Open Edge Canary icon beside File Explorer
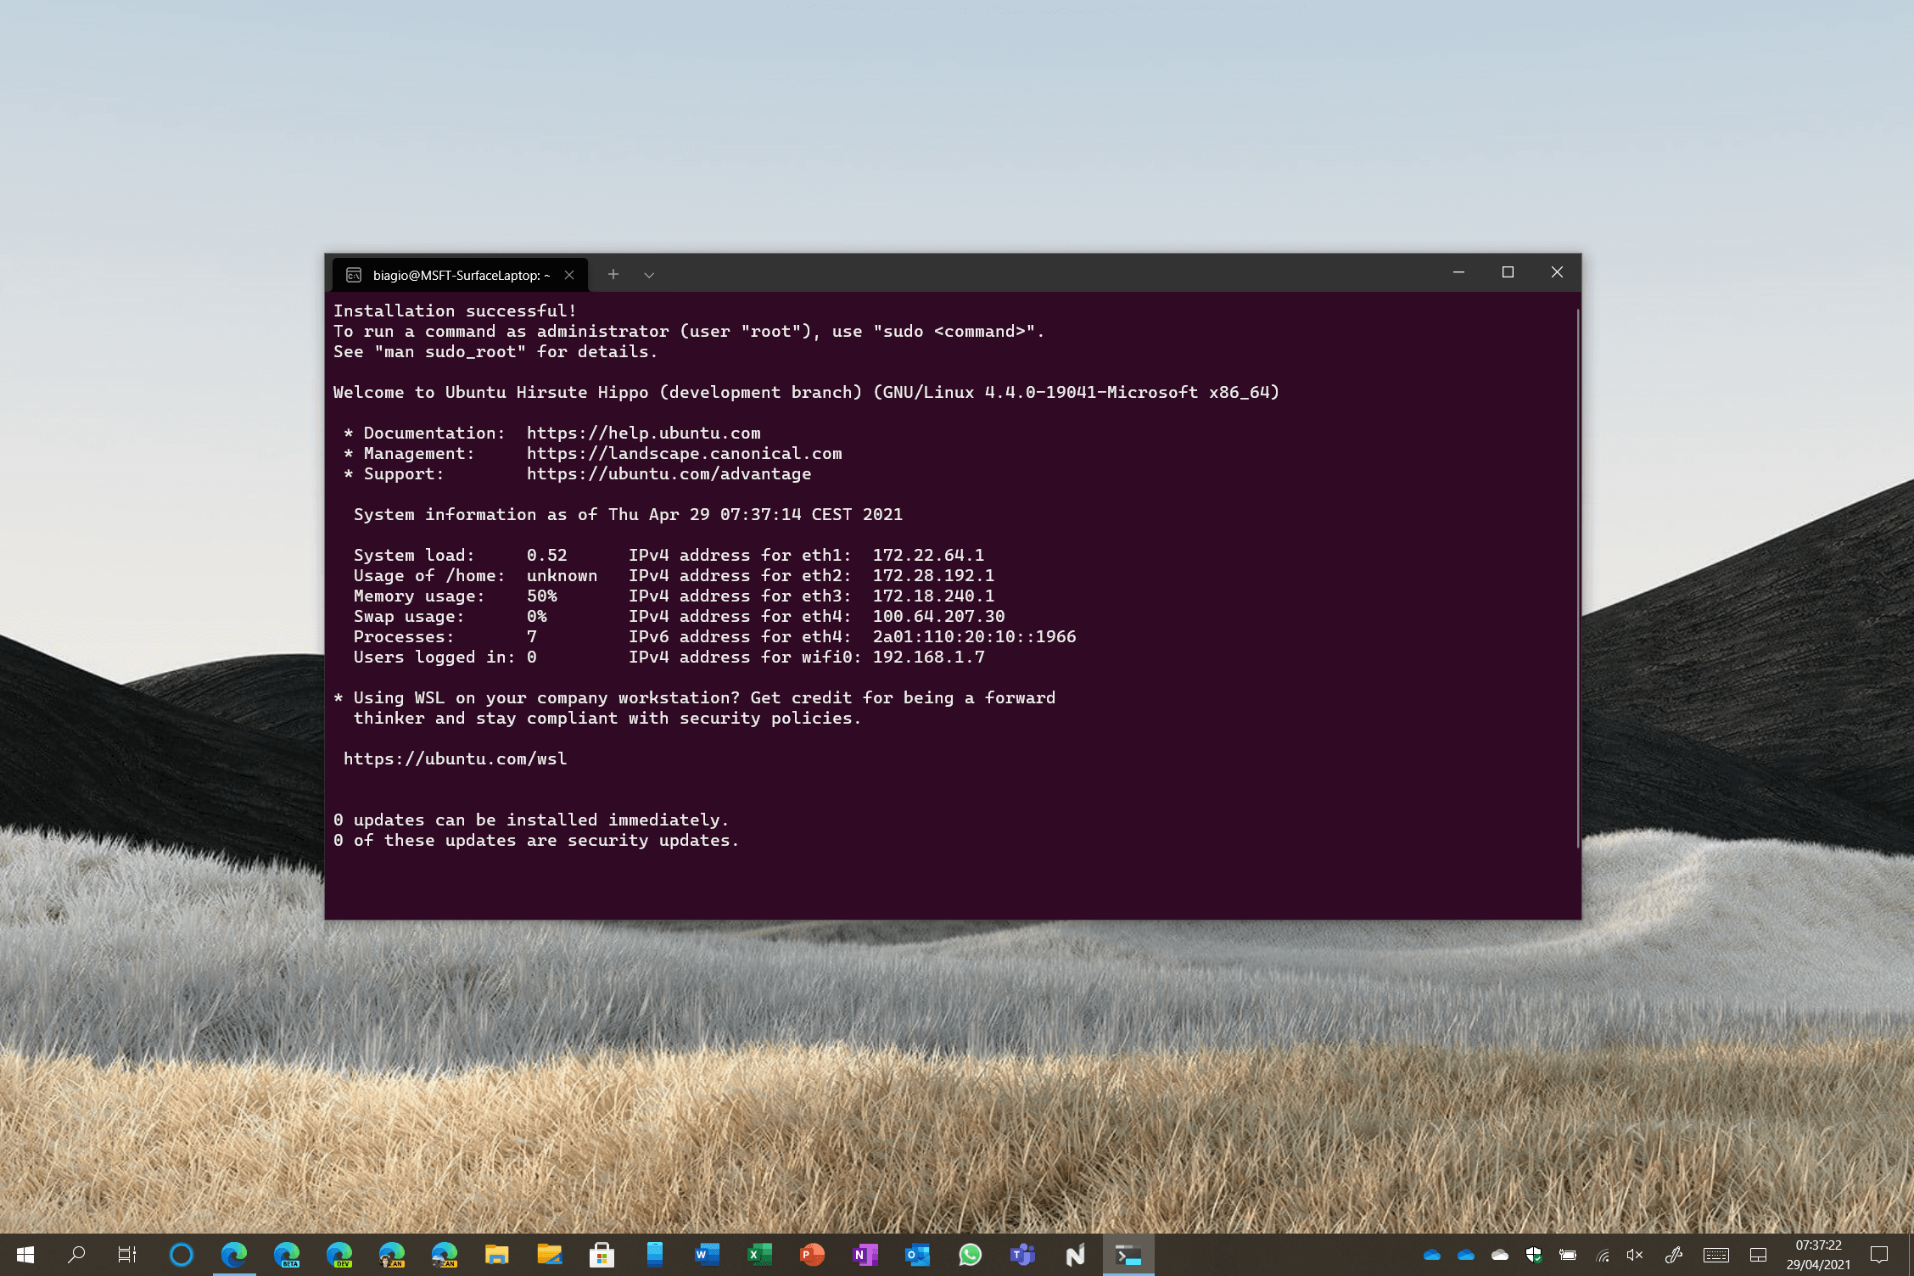Viewport: 1914px width, 1276px height. tap(445, 1254)
